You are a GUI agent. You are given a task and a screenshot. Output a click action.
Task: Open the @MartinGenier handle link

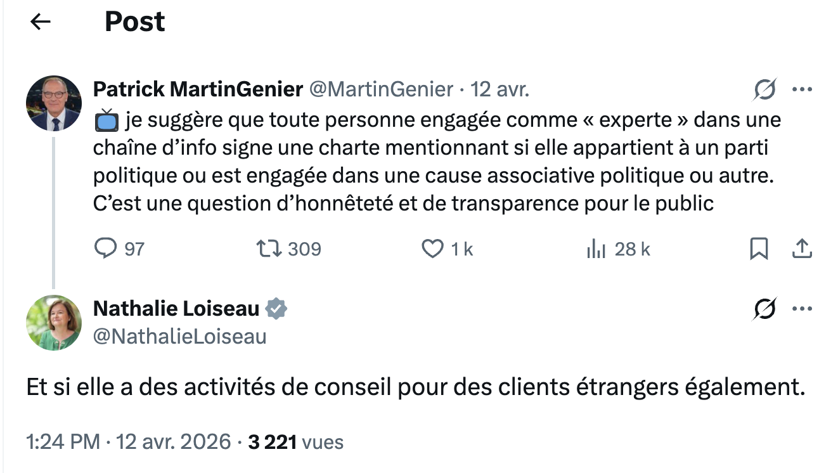coord(381,89)
